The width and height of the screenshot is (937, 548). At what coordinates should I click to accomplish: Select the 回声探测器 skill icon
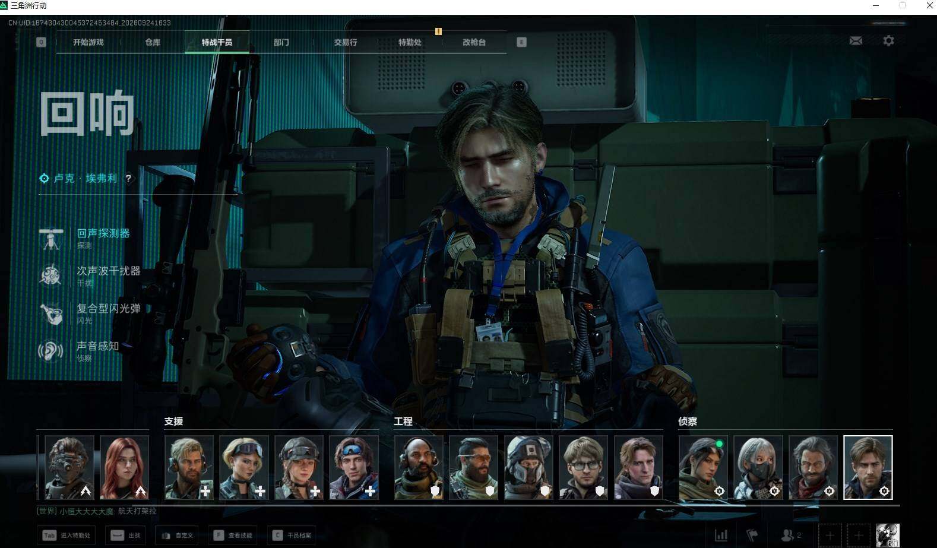(x=51, y=238)
